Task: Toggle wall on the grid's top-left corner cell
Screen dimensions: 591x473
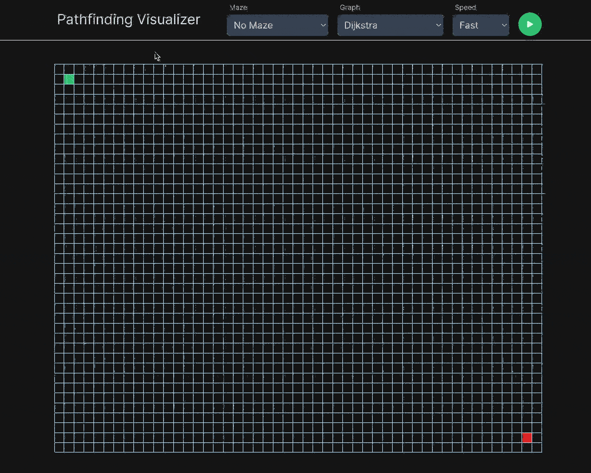Action: [x=59, y=69]
